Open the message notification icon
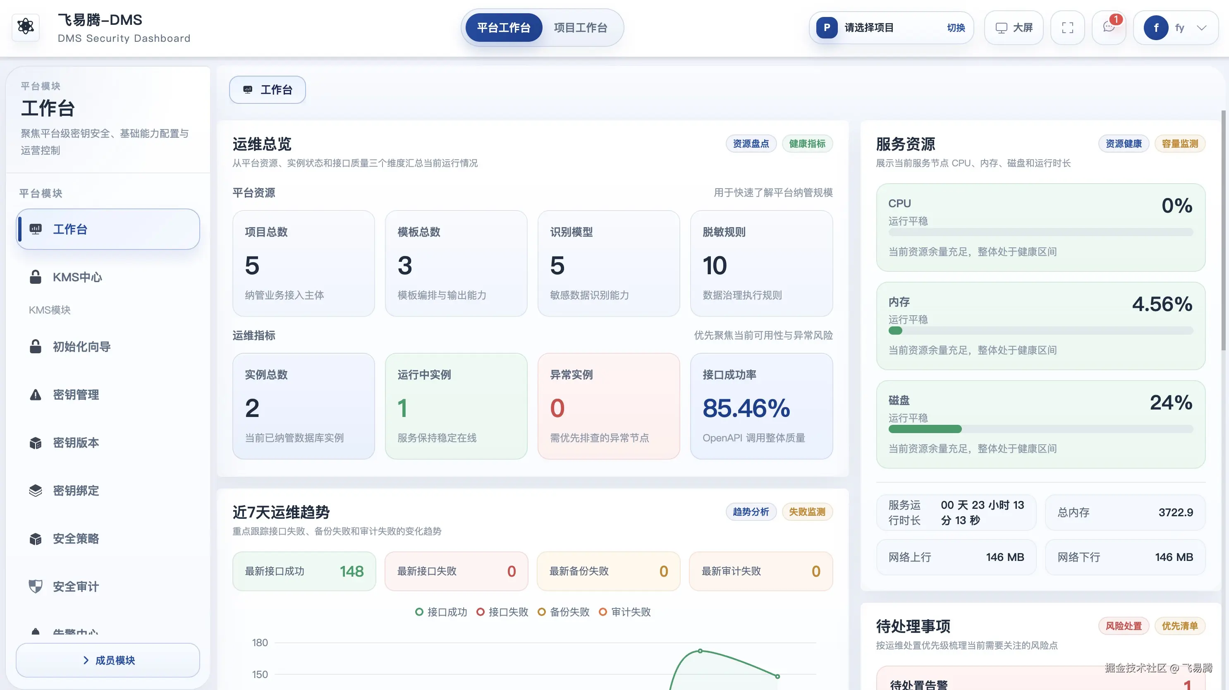The image size is (1229, 690). (x=1109, y=28)
